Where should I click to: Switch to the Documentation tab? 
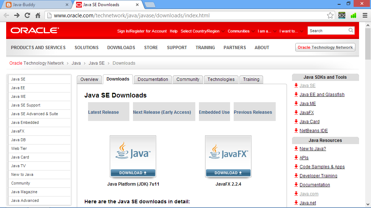153,79
